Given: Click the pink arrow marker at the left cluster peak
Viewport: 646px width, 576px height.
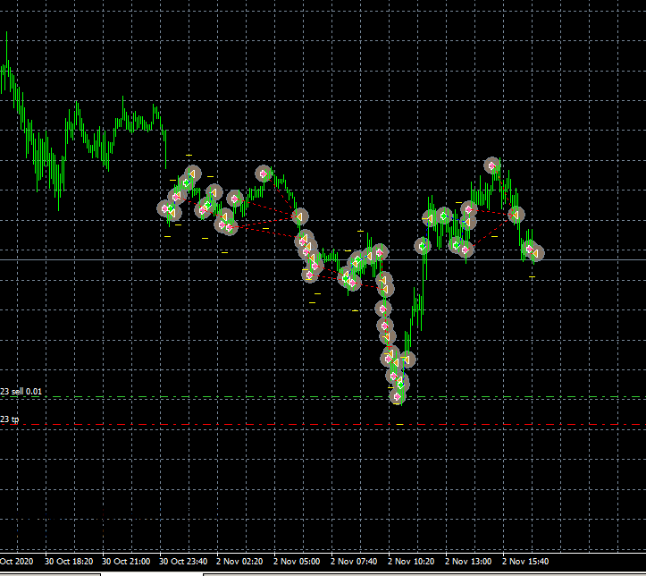Looking at the screenshot, I should click(x=264, y=174).
